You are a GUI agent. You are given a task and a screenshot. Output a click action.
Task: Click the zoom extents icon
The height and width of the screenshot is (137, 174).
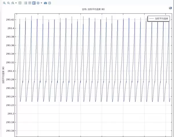pyautogui.click(x=20, y=3)
